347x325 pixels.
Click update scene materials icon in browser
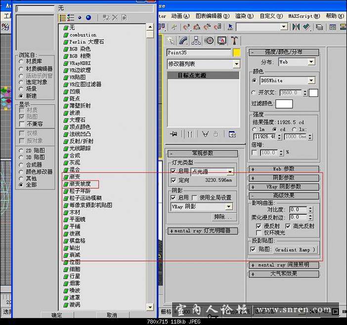click(x=106, y=18)
